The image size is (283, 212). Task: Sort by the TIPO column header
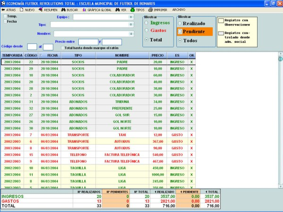(78, 56)
